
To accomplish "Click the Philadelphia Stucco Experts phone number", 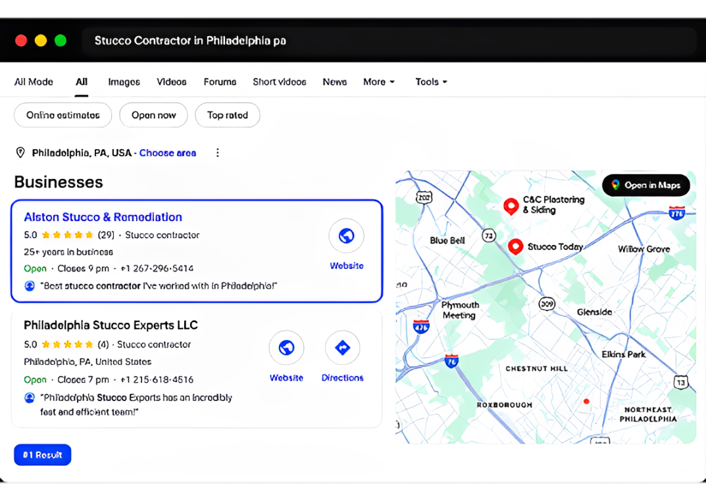I will coord(157,379).
